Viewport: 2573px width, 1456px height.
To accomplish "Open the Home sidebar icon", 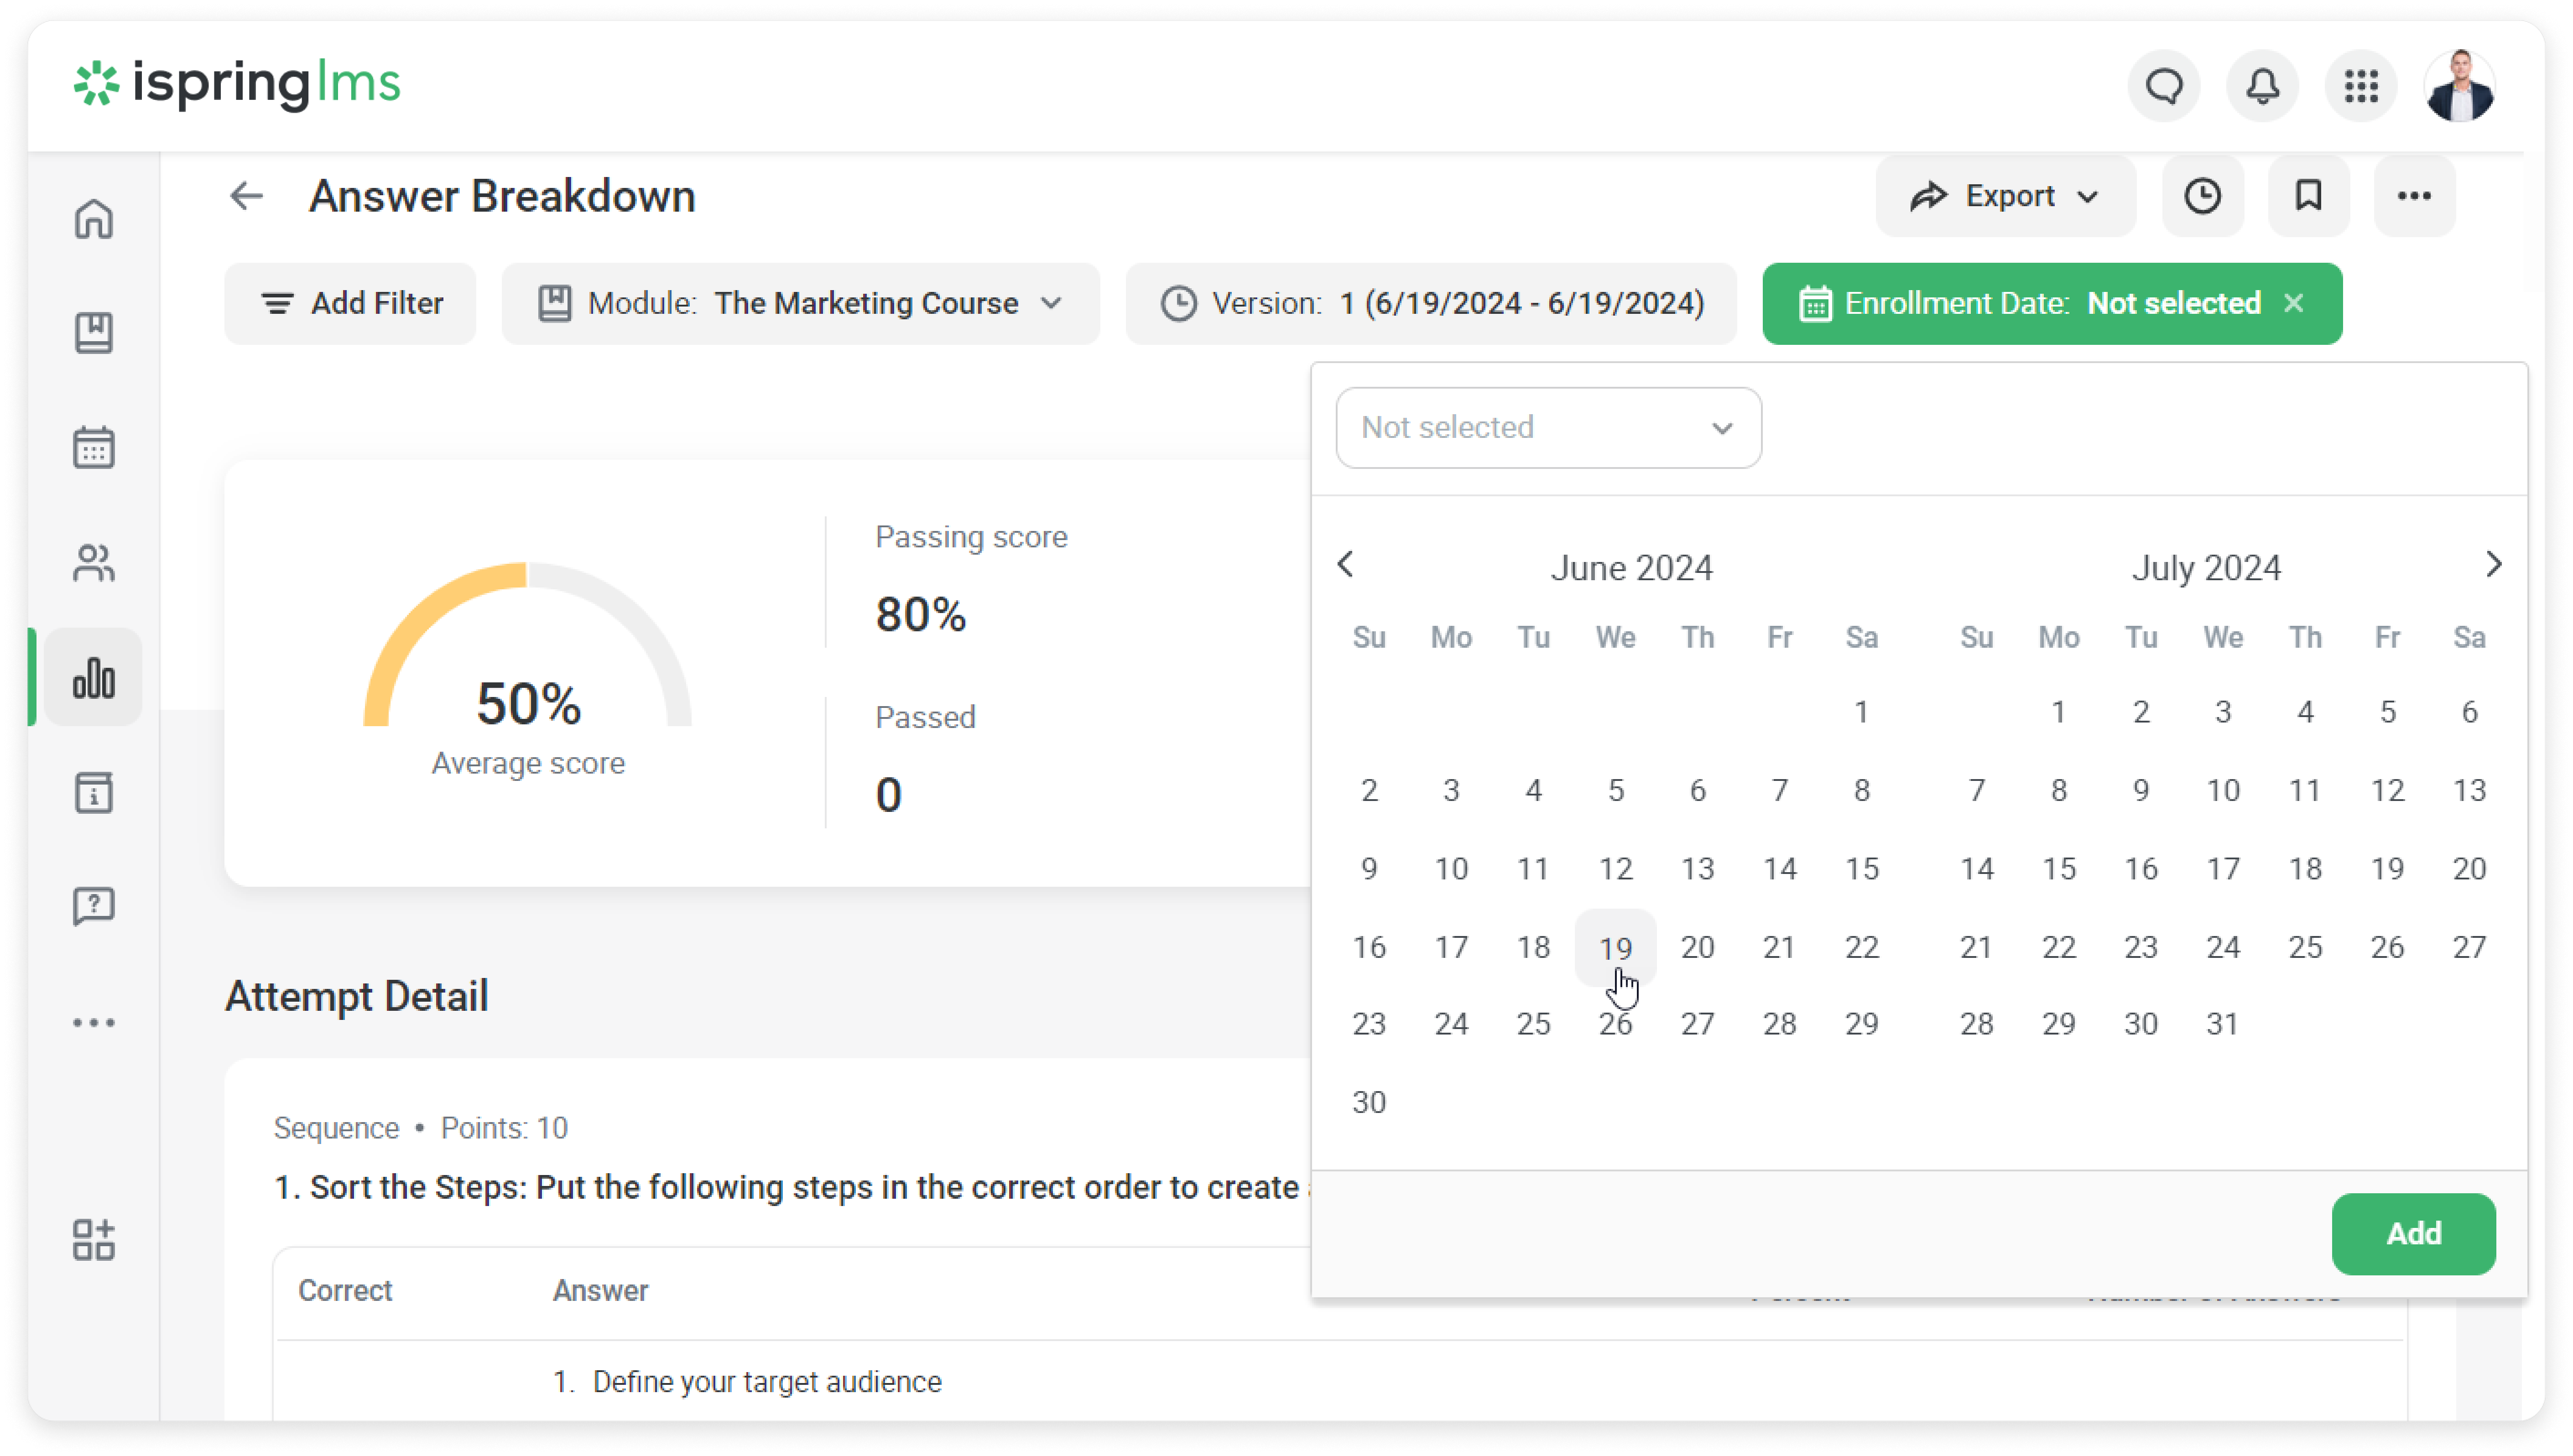I will pyautogui.click(x=94, y=218).
